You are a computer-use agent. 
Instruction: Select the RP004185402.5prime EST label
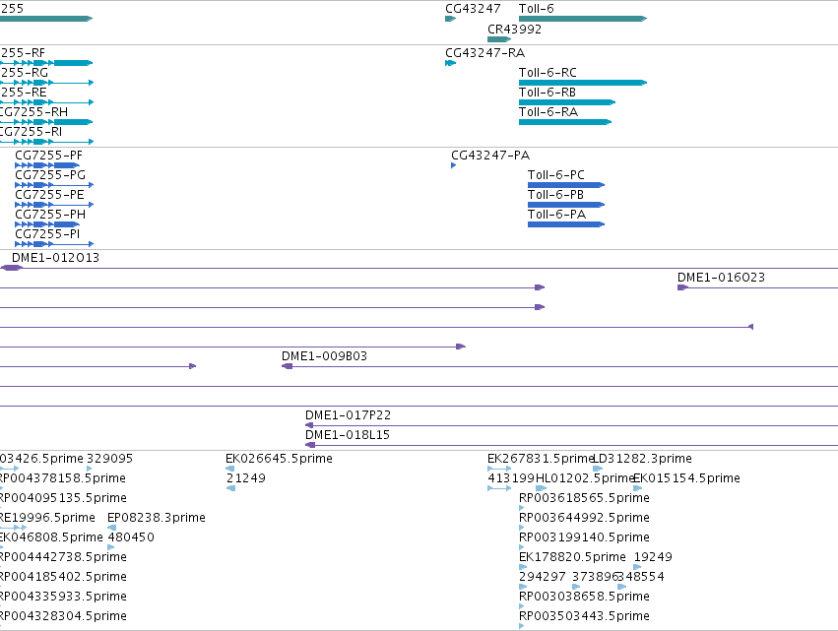[x=64, y=578]
